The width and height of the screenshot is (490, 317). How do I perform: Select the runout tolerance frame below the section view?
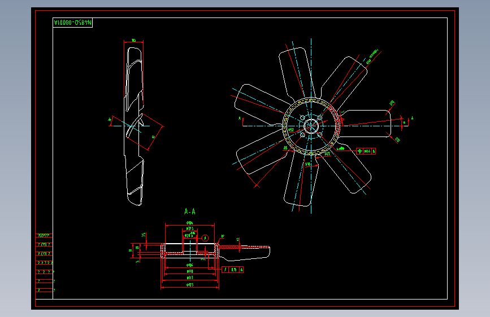pyautogui.click(x=232, y=270)
